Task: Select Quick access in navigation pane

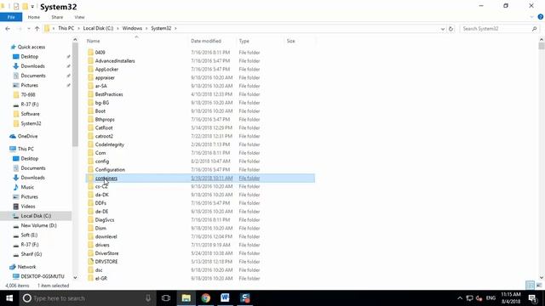Action: 32,47
